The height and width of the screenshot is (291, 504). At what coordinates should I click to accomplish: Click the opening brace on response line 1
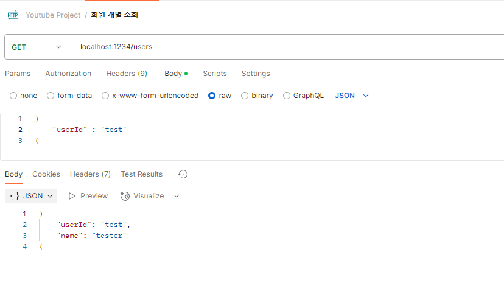point(41,214)
